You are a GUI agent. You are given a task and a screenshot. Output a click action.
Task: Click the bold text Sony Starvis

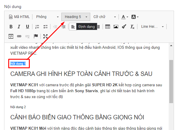coord(86,91)
